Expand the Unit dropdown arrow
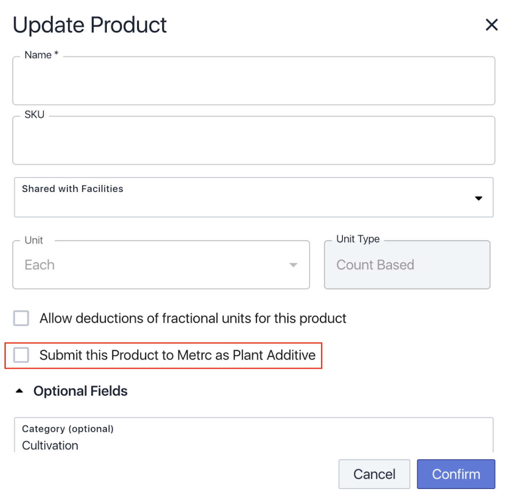Image resolution: width=506 pixels, height=503 pixels. click(293, 265)
